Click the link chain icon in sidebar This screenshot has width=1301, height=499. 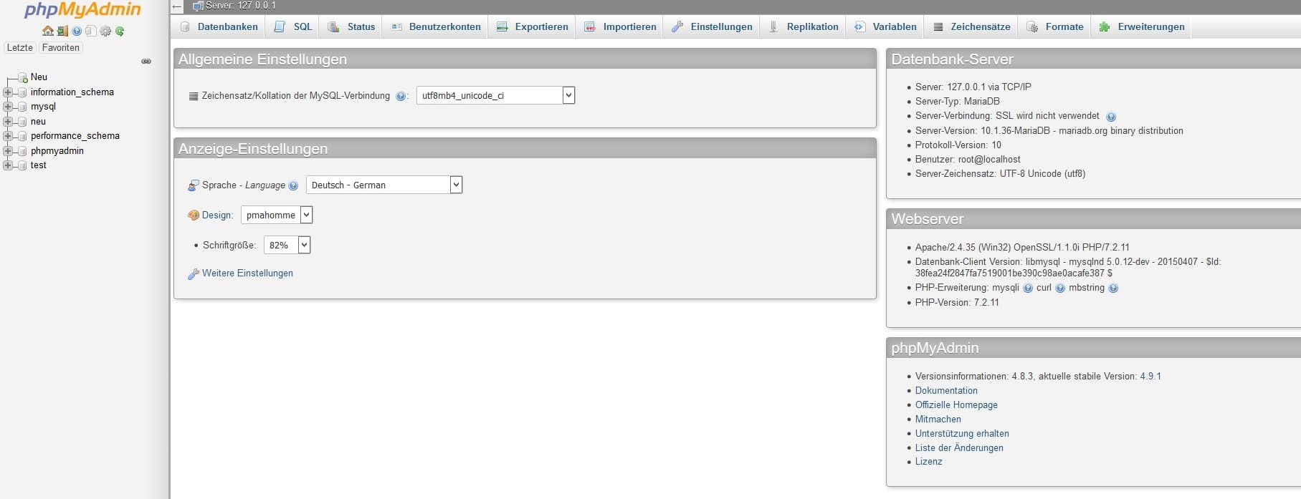pyautogui.click(x=146, y=62)
